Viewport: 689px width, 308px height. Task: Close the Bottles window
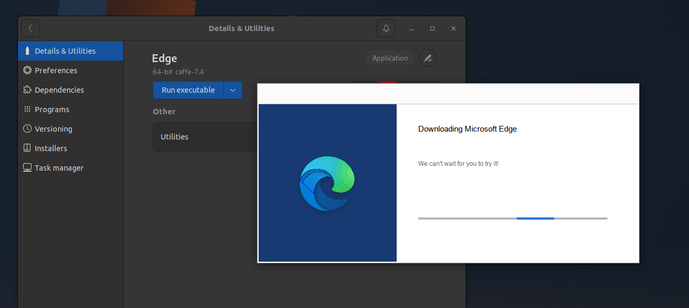click(x=454, y=28)
